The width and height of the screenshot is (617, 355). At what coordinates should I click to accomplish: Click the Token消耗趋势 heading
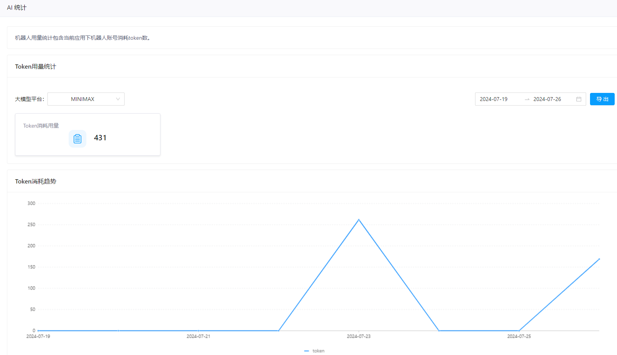pos(35,181)
